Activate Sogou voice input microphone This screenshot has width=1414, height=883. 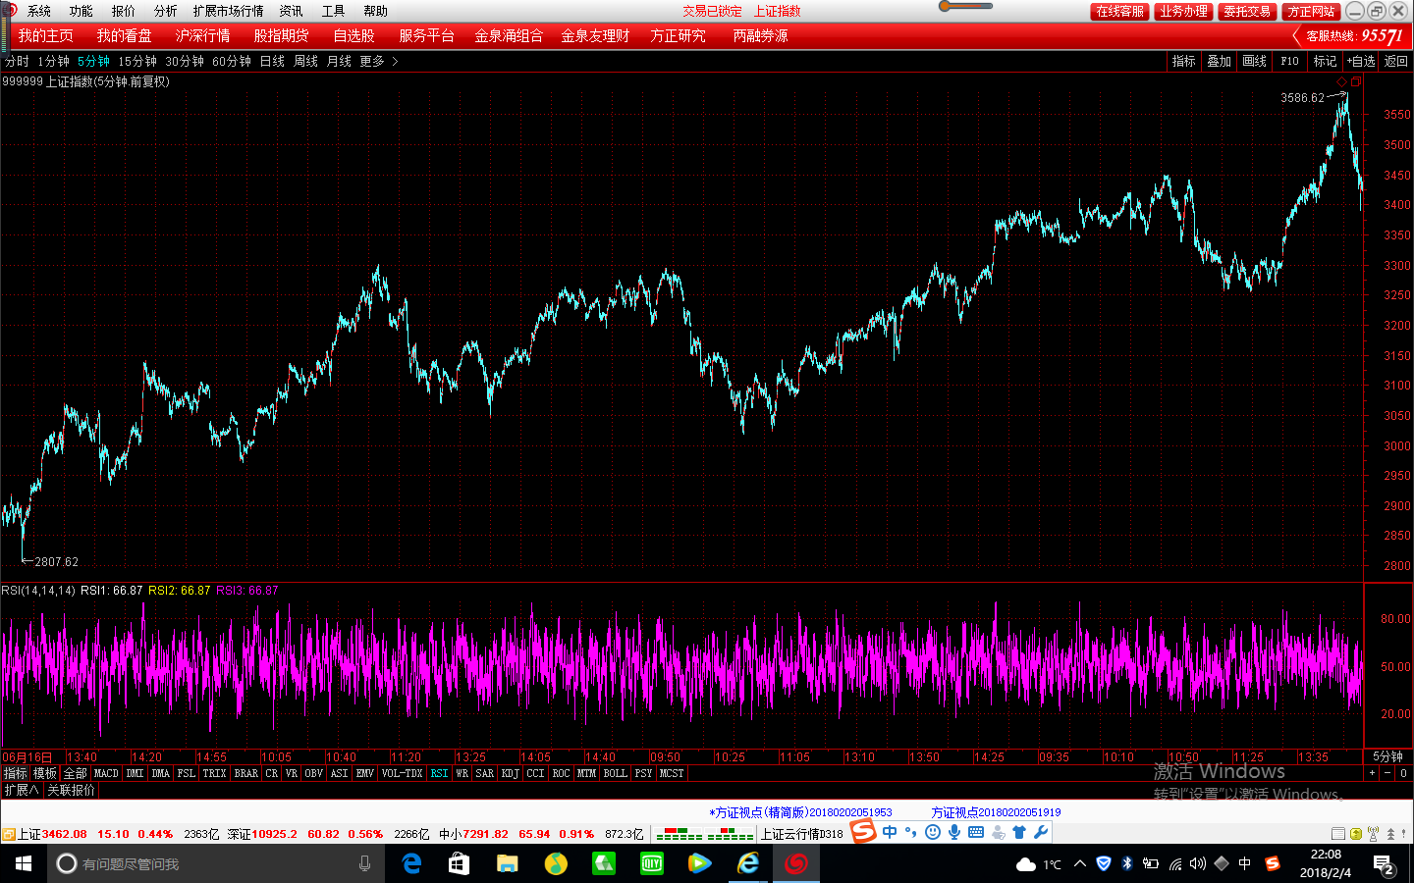(954, 832)
